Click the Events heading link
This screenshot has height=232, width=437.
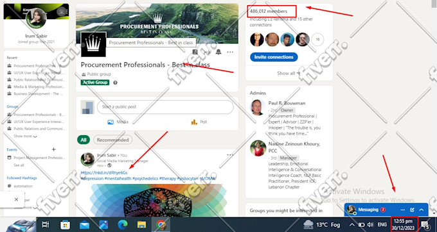12,149
